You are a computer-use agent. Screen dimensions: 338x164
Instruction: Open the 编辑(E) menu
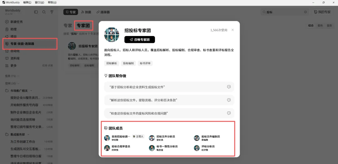pyautogui.click(x=27, y=3)
